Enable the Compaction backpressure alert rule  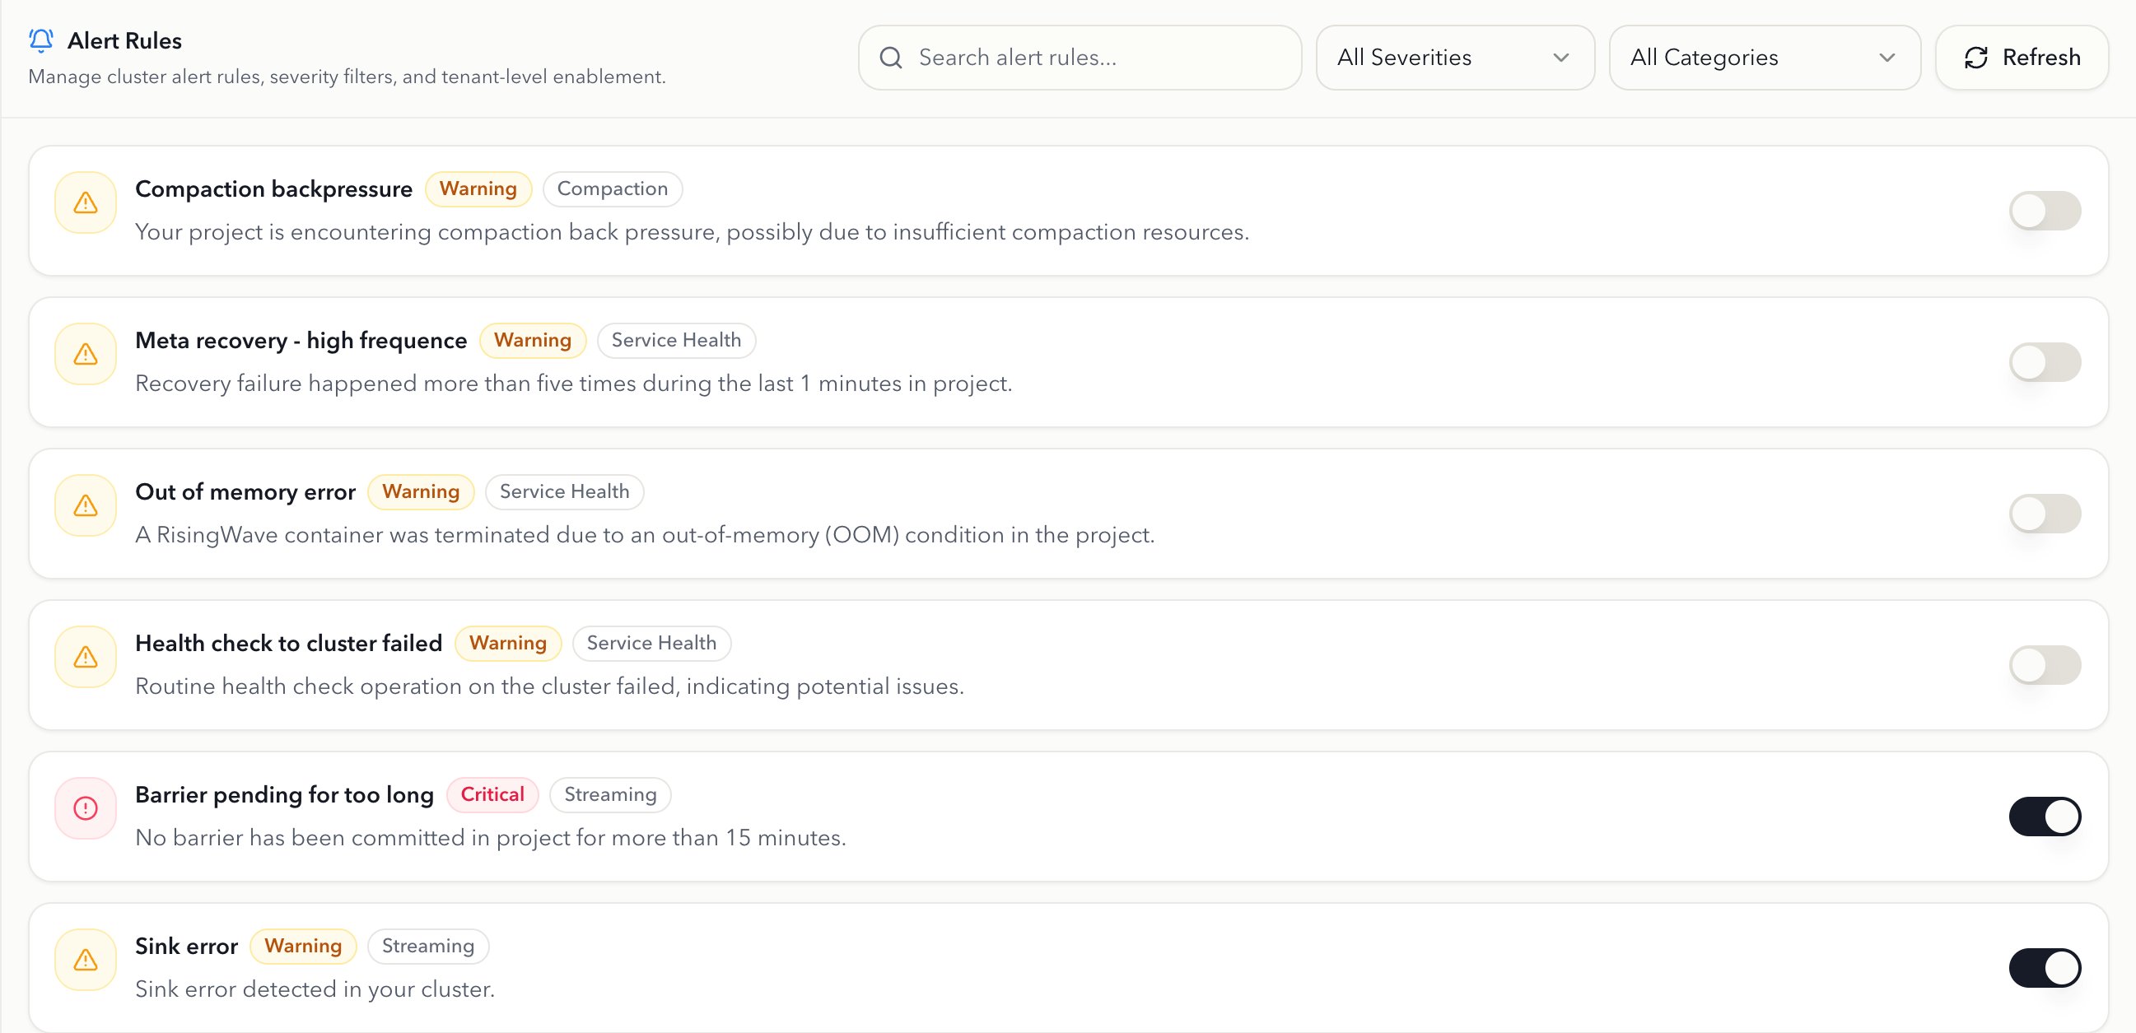point(2045,211)
